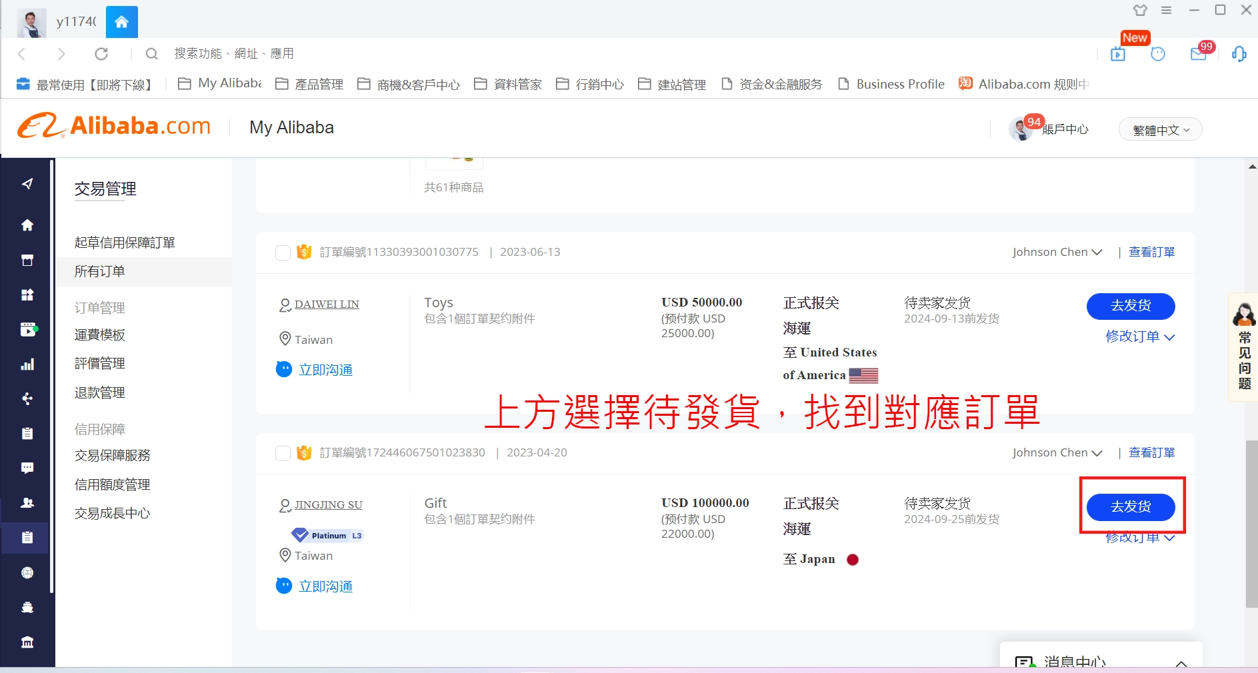
Task: Select 起草信用保障訂單 in the side menu
Action: pos(125,243)
